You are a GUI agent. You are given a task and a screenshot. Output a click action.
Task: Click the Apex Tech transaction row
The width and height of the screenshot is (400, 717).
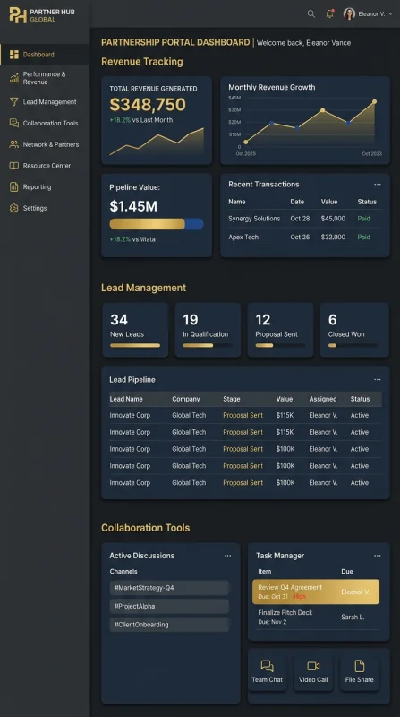[305, 237]
